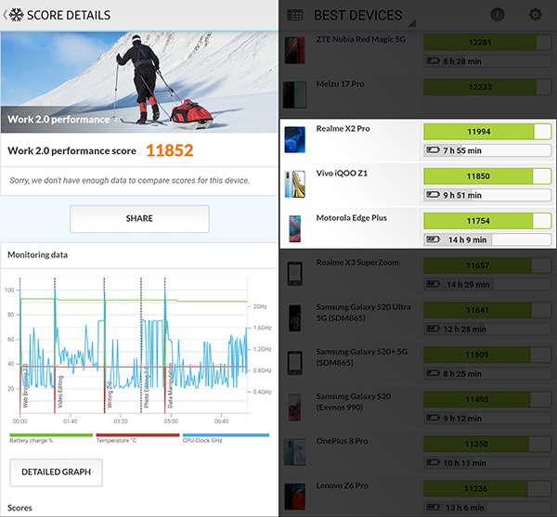
Task: Select the Lenovo Z6 Pro thumbnail
Action: tap(294, 498)
